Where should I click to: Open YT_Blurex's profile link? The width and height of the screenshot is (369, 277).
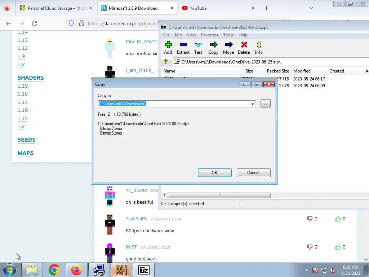tap(136, 190)
